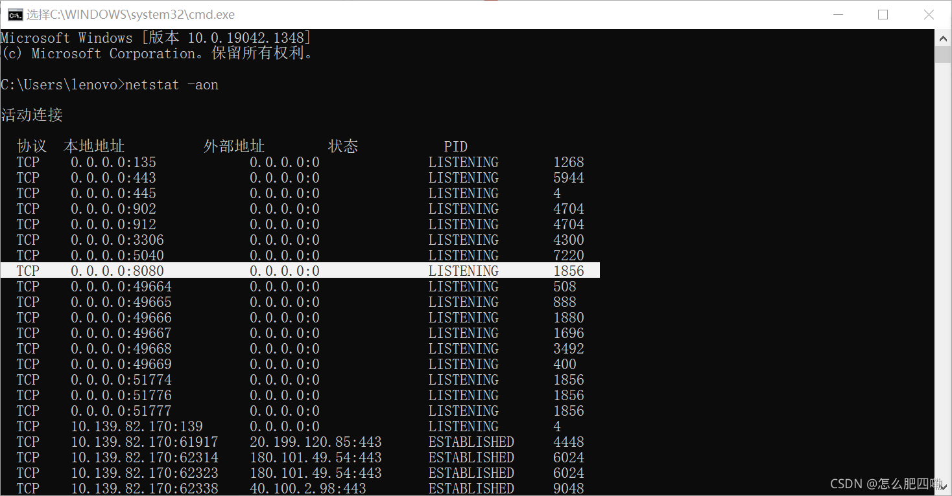Screen dimensions: 952x496
Task: Click local address 0.0.0.0:135
Action: pyautogui.click(x=113, y=163)
